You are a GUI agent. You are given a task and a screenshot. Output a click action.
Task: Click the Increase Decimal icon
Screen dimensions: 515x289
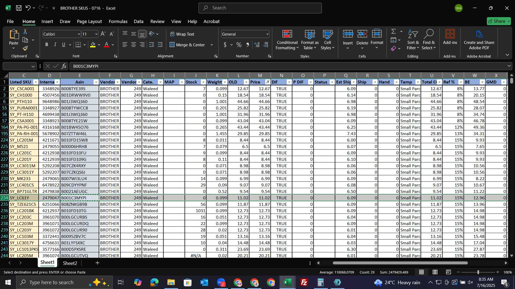[x=257, y=45]
